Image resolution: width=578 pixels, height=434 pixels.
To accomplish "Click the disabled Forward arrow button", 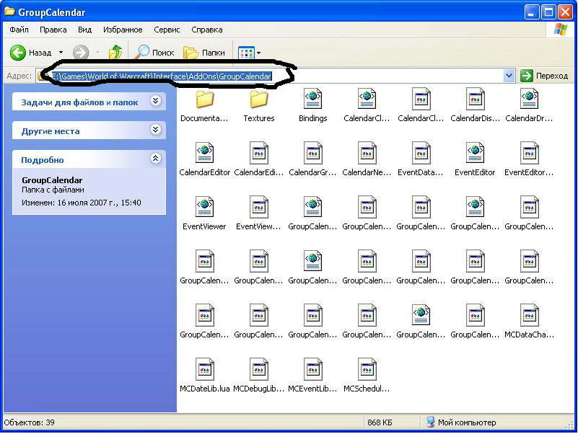I will click(x=81, y=53).
